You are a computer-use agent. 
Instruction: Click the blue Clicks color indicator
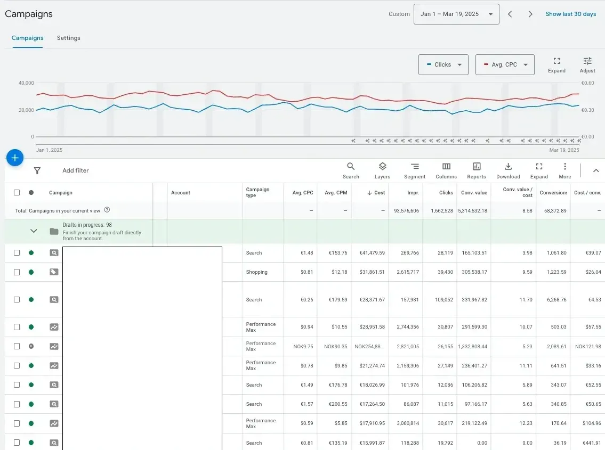(x=429, y=64)
